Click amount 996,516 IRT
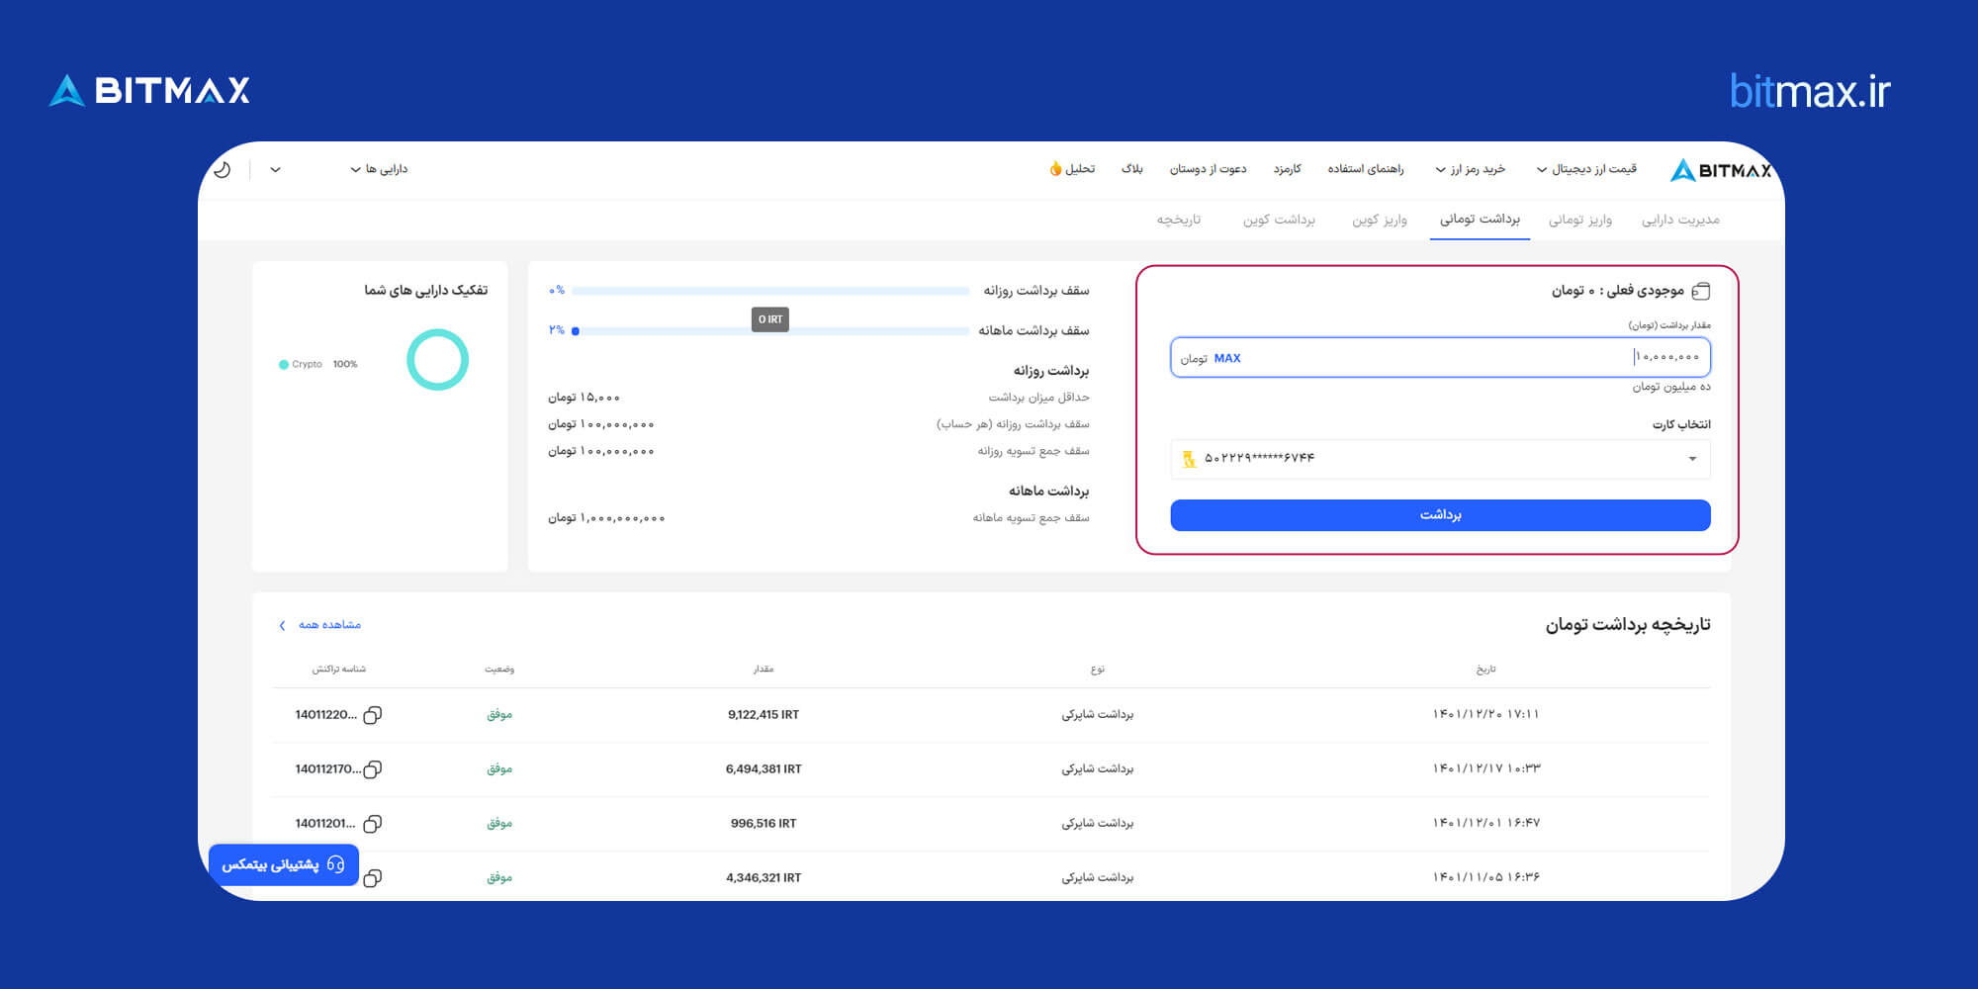The width and height of the screenshot is (1978, 989). coord(764,824)
